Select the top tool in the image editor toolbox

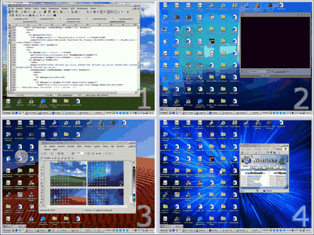coord(42,164)
